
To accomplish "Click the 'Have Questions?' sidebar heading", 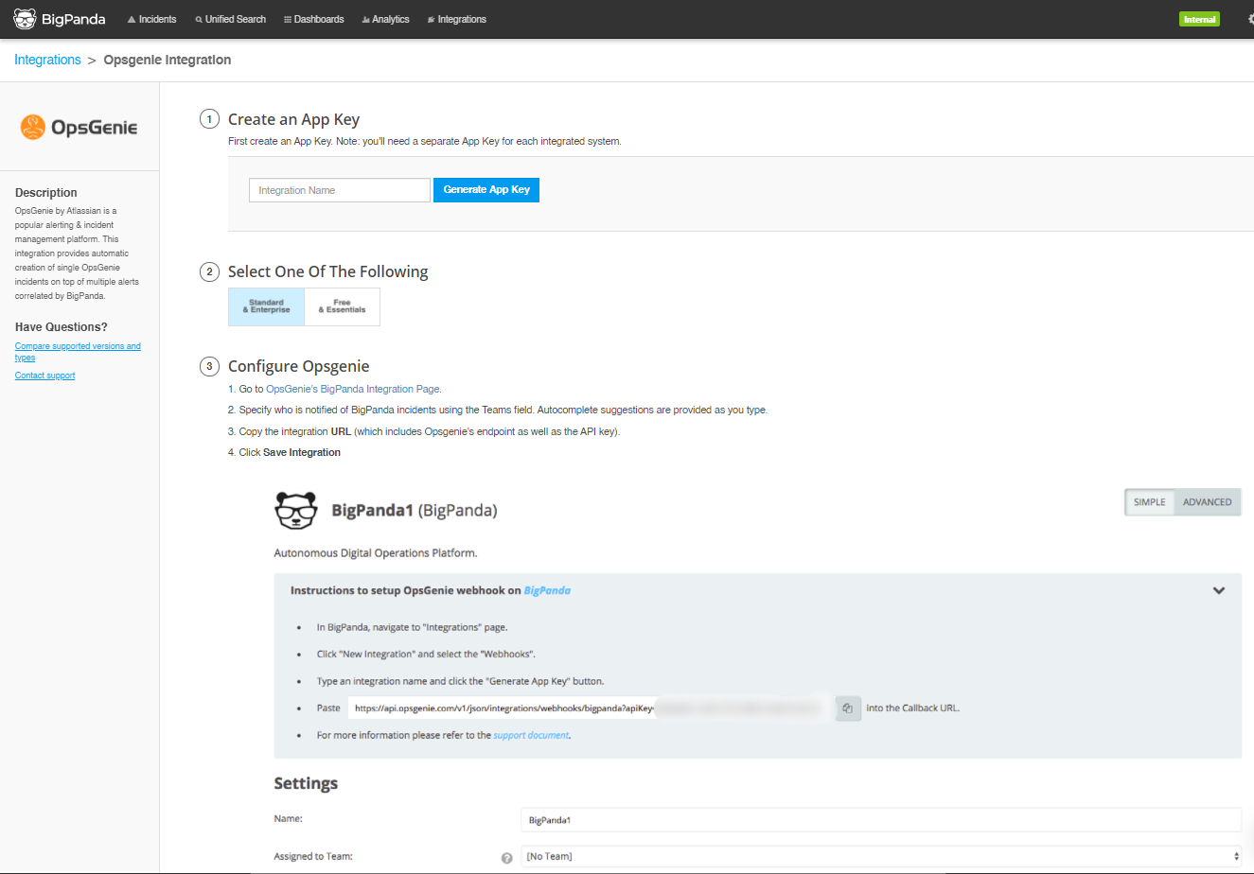I will tap(62, 327).
